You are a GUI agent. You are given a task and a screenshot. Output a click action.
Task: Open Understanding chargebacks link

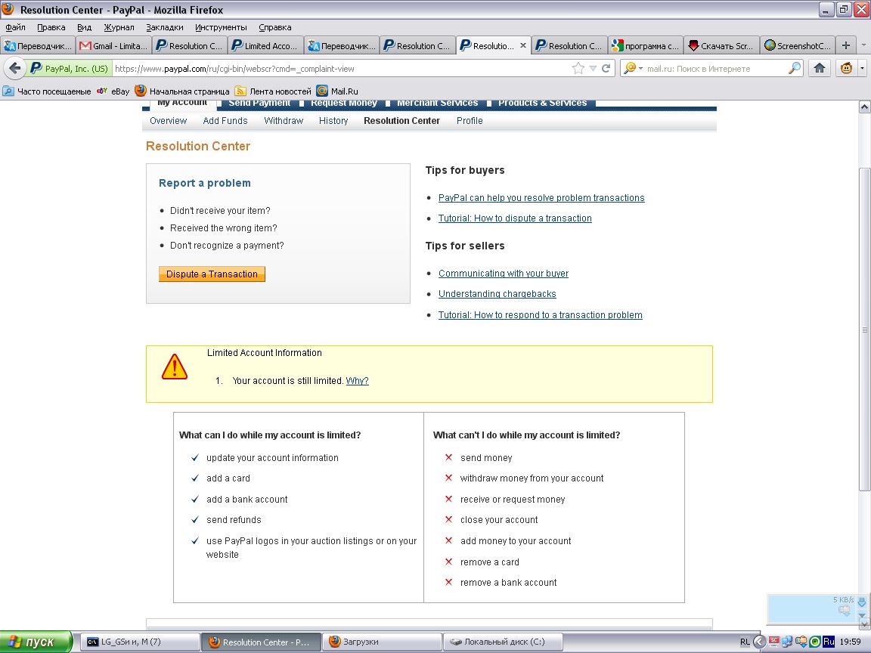pyautogui.click(x=497, y=294)
